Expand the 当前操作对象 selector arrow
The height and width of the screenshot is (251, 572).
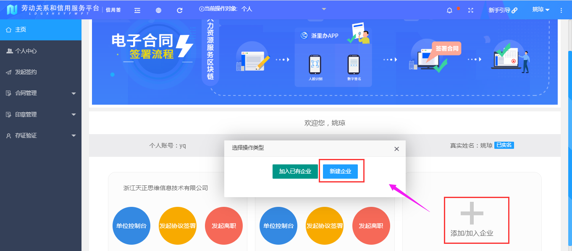(x=324, y=9)
